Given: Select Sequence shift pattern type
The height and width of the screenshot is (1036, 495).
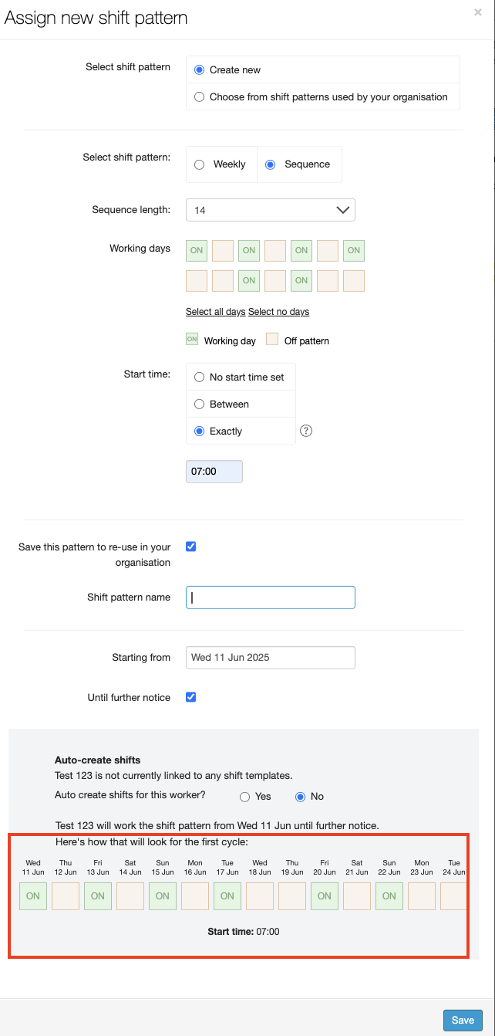Looking at the screenshot, I should click(271, 164).
